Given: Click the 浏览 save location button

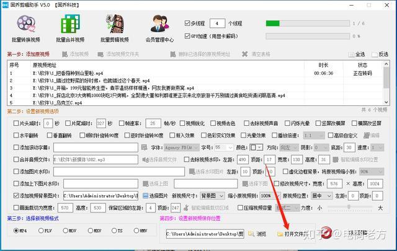Looking at the screenshot, I should 257,234.
